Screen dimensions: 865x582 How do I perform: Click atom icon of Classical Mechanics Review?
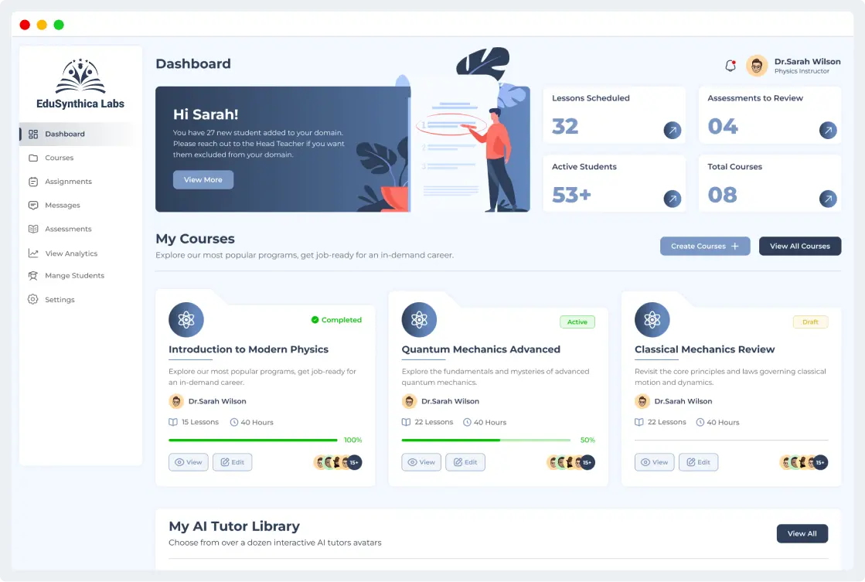click(x=652, y=320)
